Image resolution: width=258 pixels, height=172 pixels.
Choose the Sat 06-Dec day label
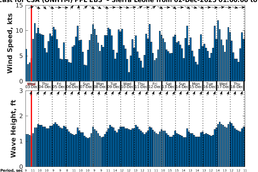pyautogui.click(x=73, y=85)
